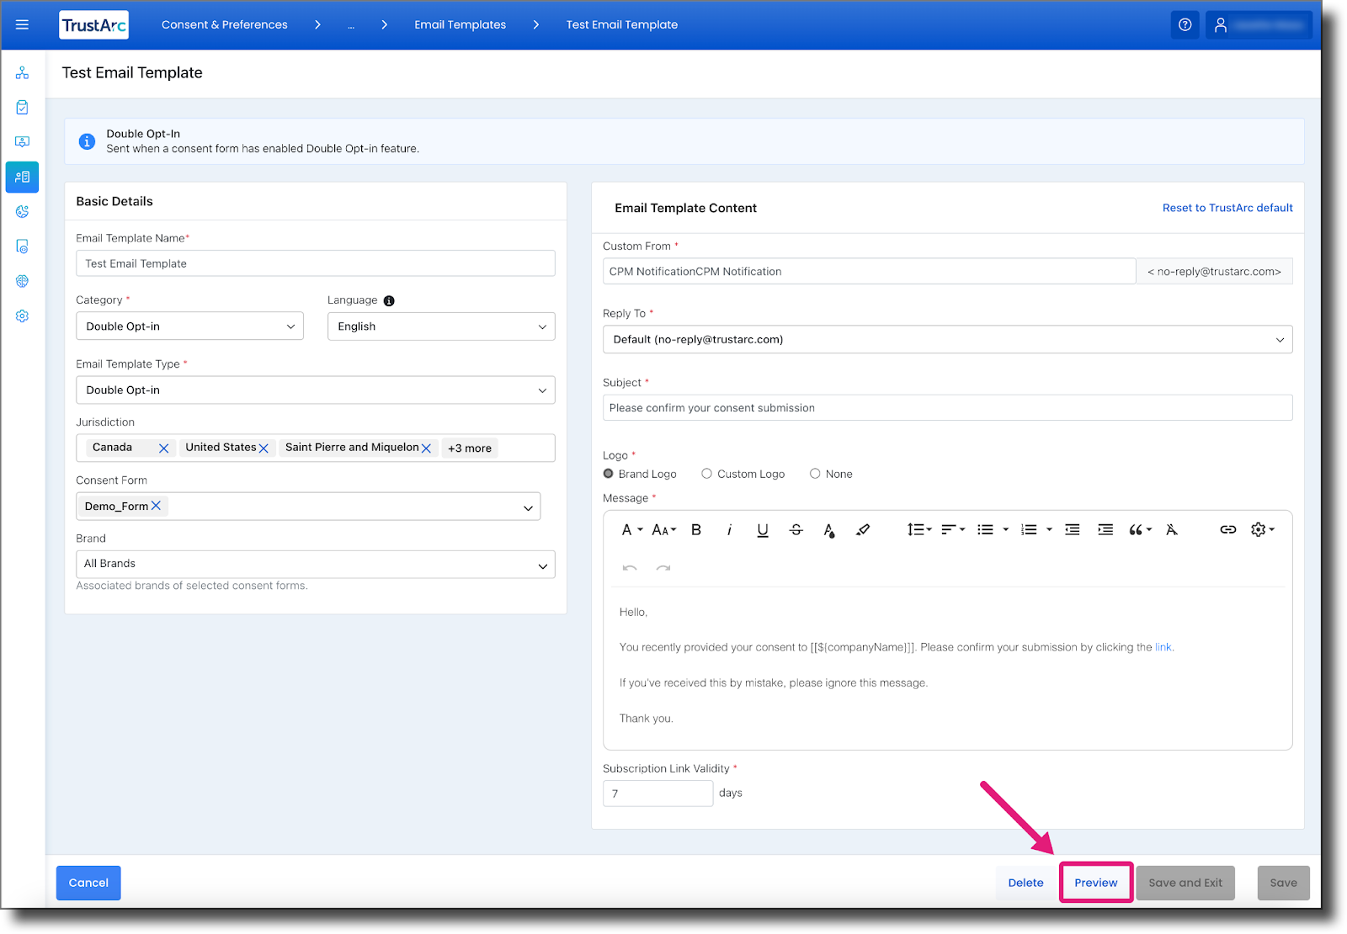Open the editor settings gear dropdown
Image resolution: width=1347 pixels, height=934 pixels.
(1263, 530)
